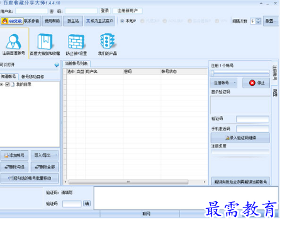Click large log text area at bottom
The width and height of the screenshot is (282, 229).
click(186, 198)
